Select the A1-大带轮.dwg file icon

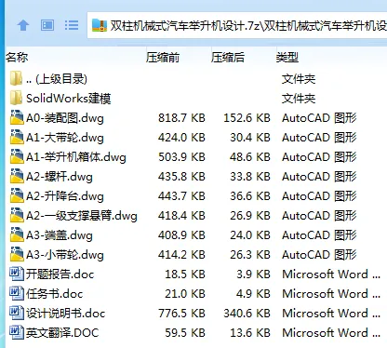(17, 137)
